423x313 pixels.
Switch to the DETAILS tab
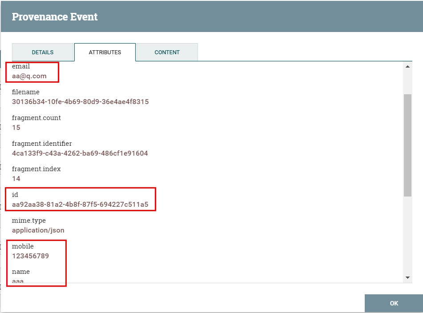pyautogui.click(x=43, y=52)
